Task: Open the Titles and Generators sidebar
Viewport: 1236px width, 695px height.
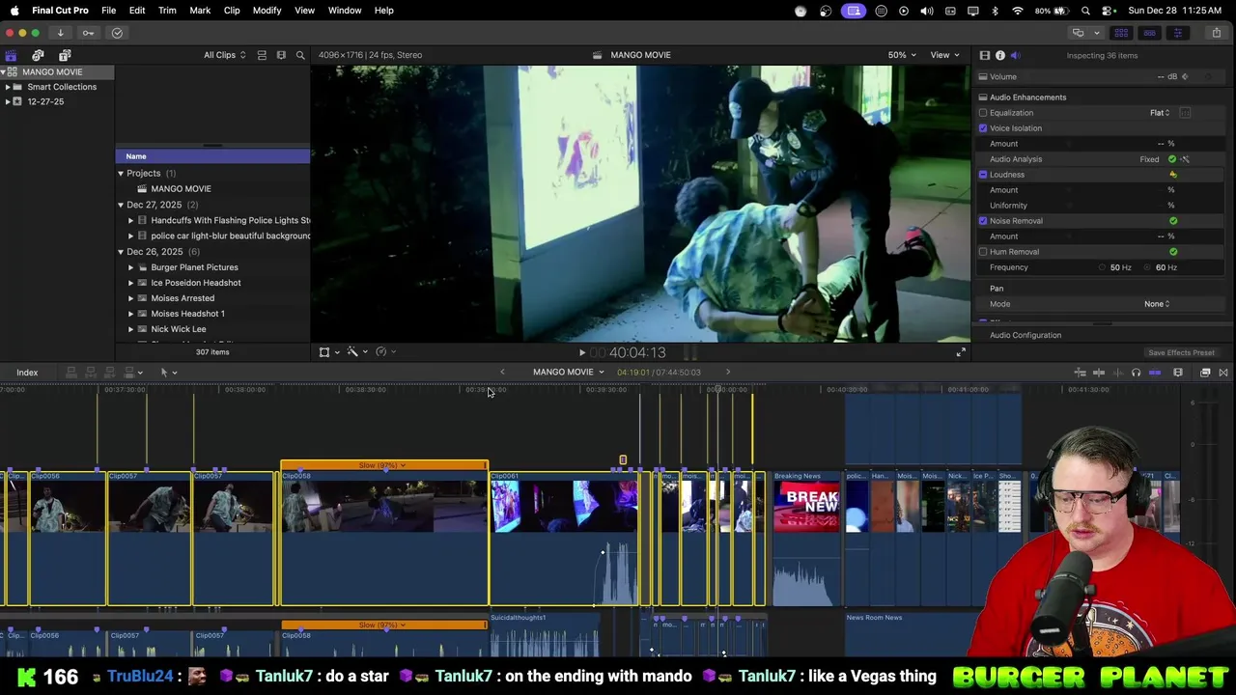Action: click(65, 56)
